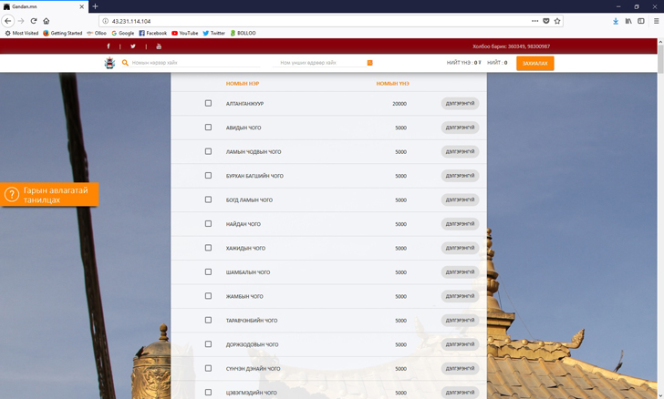Check the АЛТАНГАНЖУУР checkbox
Screen dimensions: 664x399
208,104
